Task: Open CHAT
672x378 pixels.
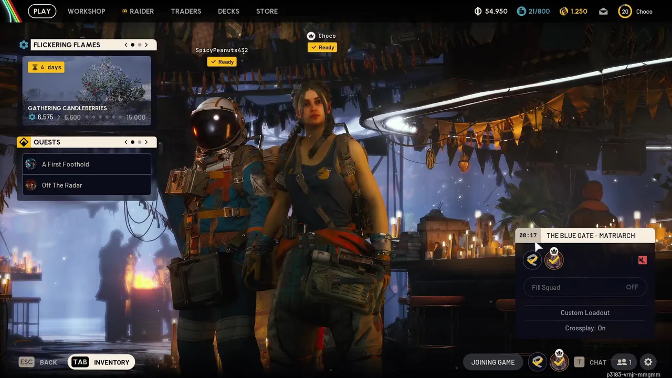Action: point(598,362)
